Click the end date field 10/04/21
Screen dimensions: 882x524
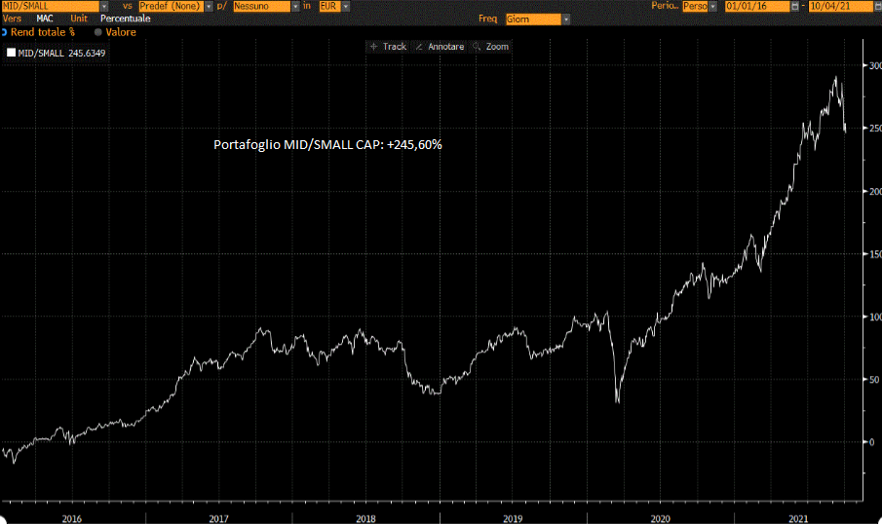tap(837, 6)
